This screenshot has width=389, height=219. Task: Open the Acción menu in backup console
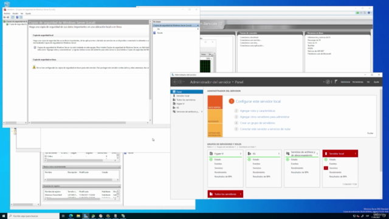coord(15,13)
